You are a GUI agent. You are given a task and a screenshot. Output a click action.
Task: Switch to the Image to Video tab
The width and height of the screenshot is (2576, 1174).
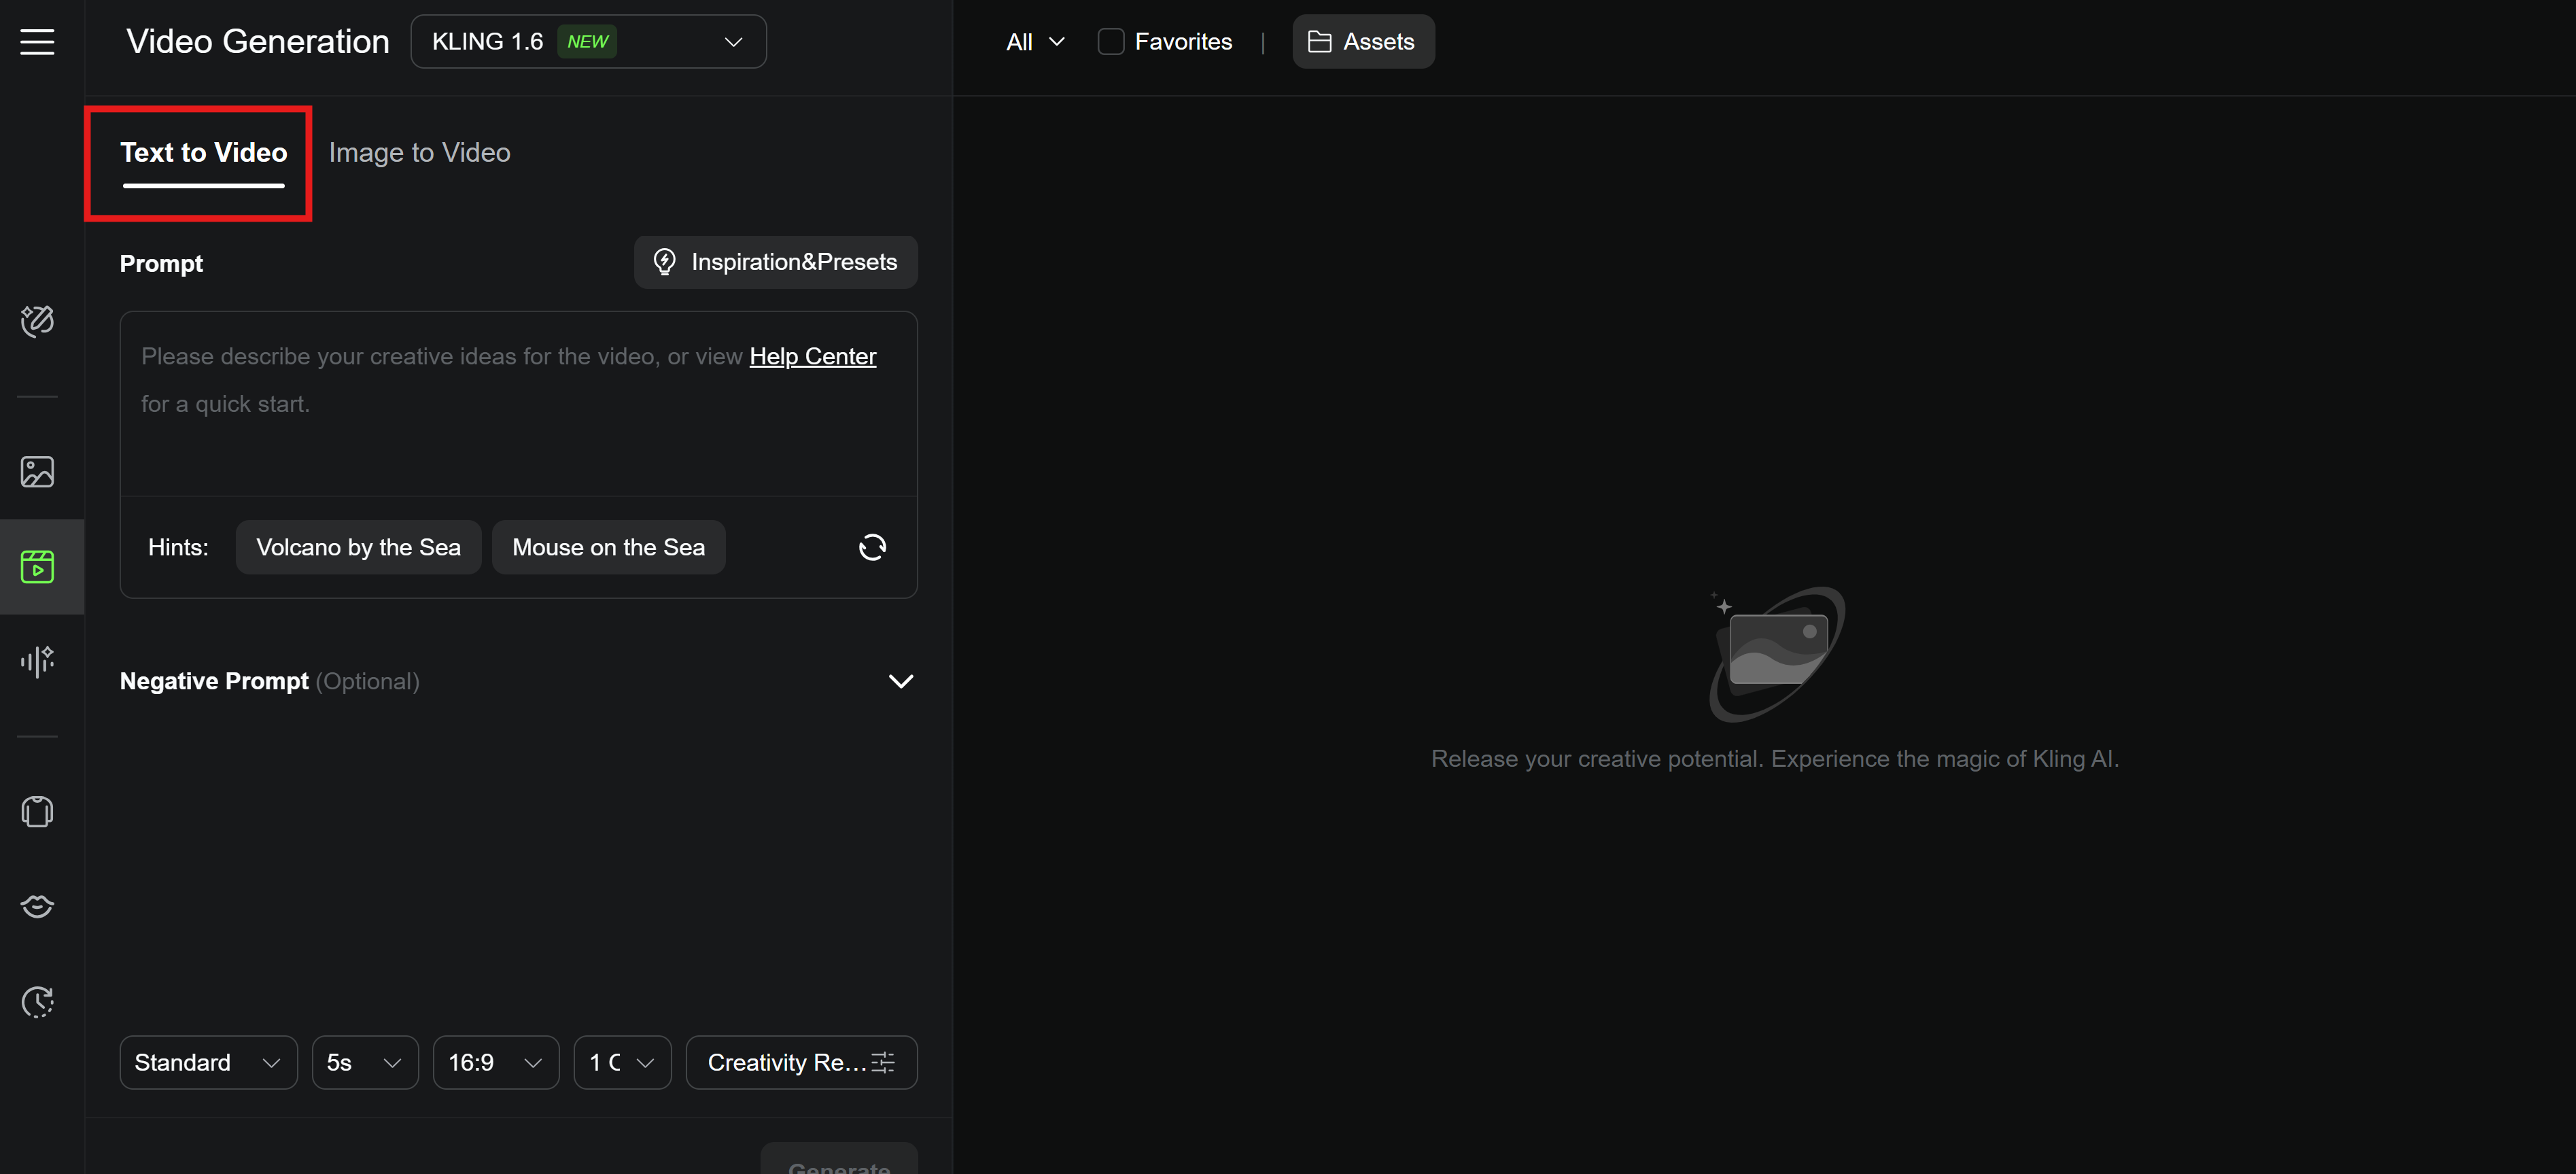419,152
